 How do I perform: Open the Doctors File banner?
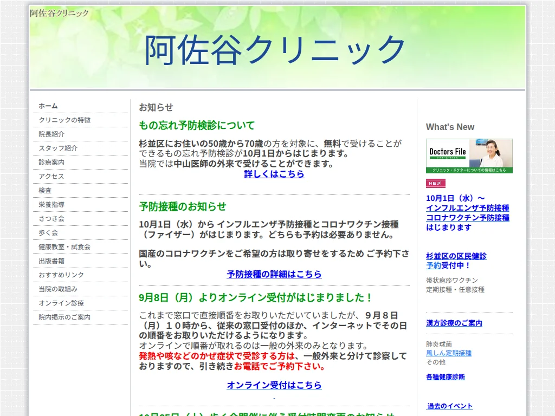click(469, 156)
